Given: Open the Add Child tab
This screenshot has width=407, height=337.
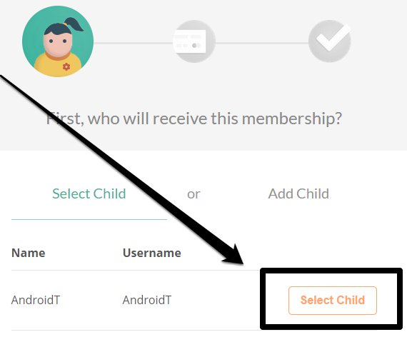Looking at the screenshot, I should (298, 193).
